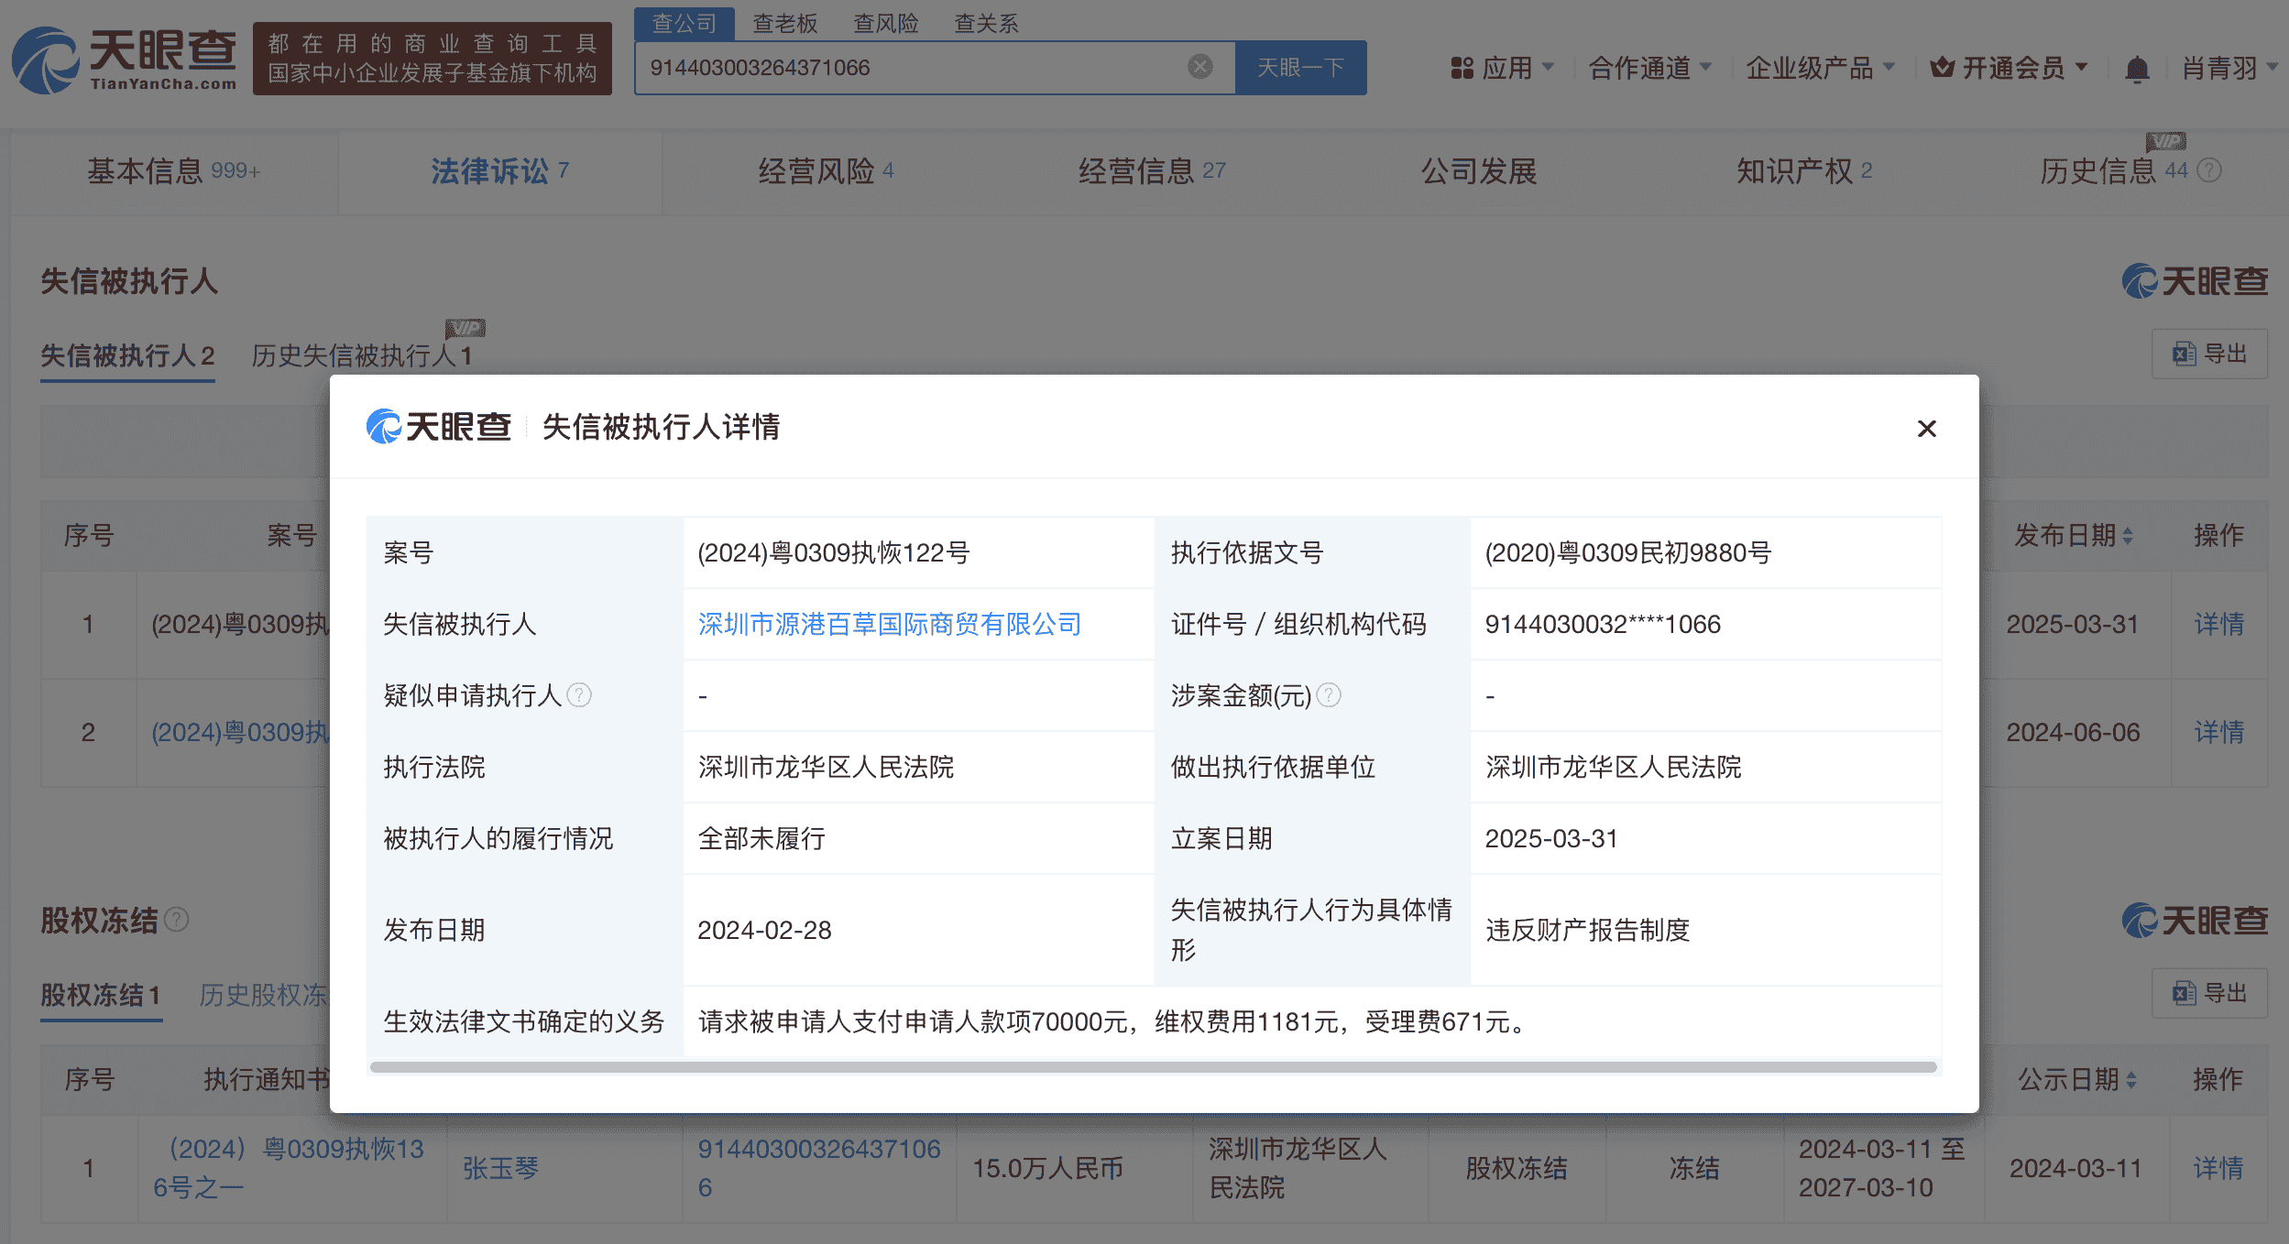Click the help icon next to 疑似申请执行人
2289x1244 pixels.
tap(581, 695)
